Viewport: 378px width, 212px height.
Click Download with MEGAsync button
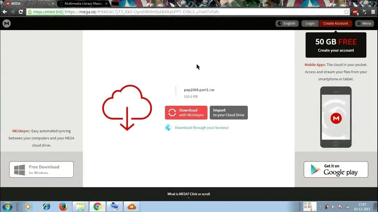click(x=186, y=112)
